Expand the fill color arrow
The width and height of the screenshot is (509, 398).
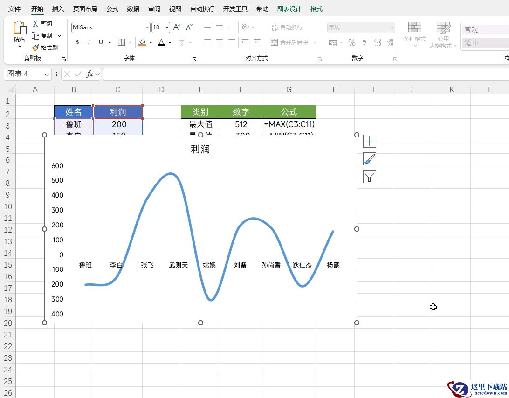coord(151,42)
